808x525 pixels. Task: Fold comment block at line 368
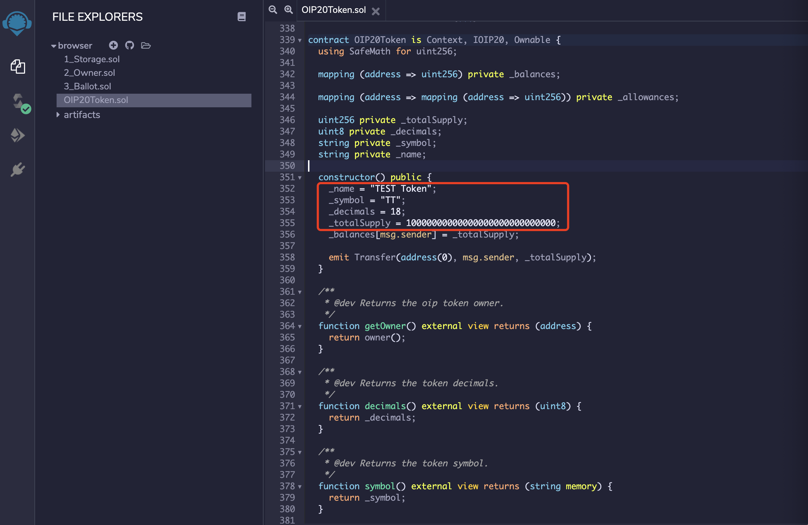coord(300,372)
